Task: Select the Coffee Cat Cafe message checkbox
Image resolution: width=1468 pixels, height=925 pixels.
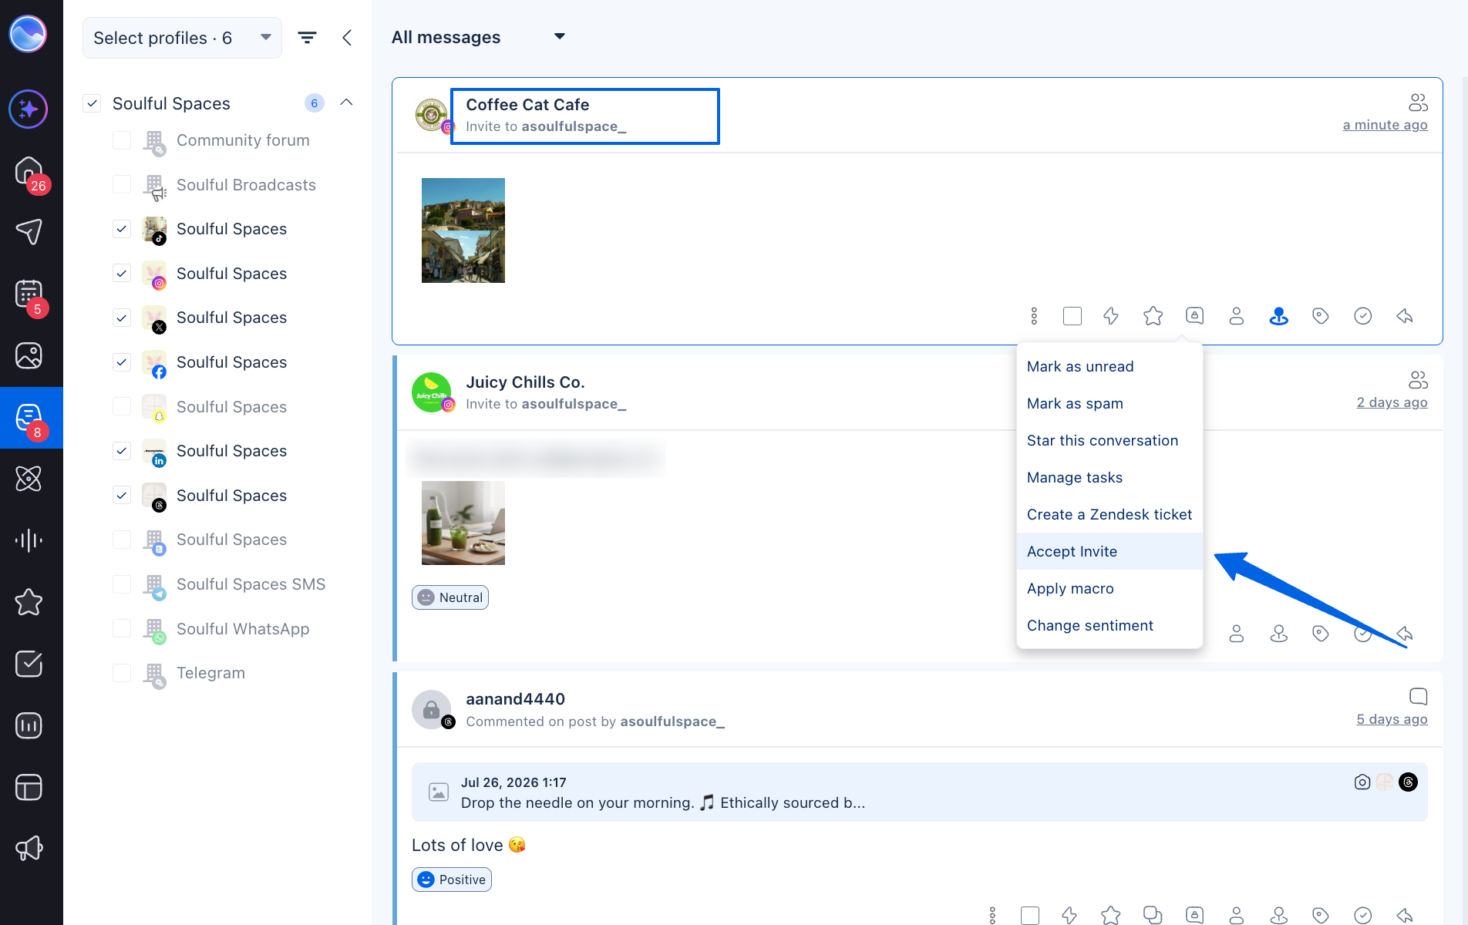Action: 1072,316
